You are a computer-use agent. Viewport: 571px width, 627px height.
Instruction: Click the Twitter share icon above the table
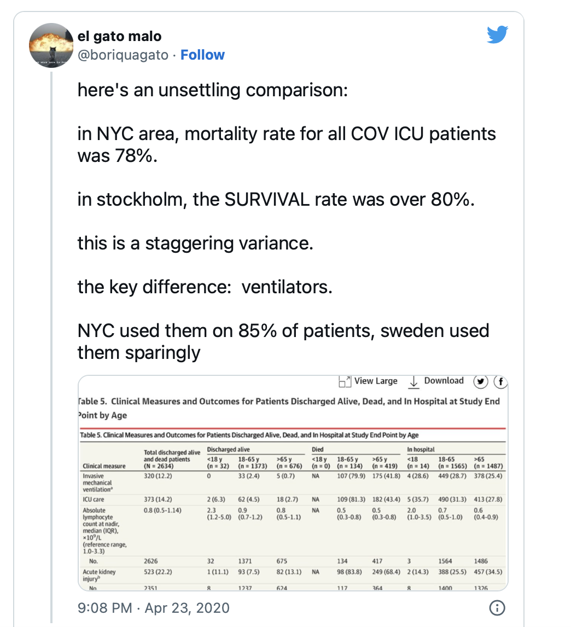pyautogui.click(x=481, y=382)
